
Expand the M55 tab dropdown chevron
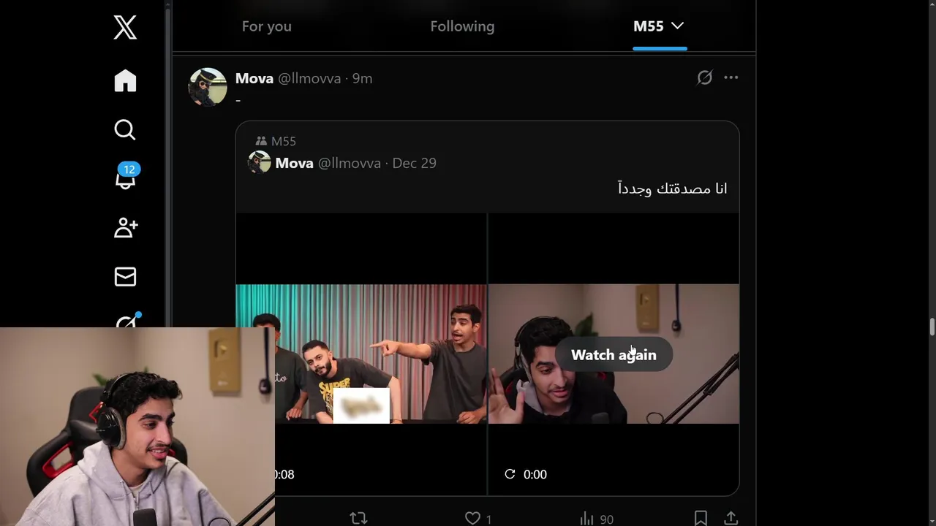point(678,26)
